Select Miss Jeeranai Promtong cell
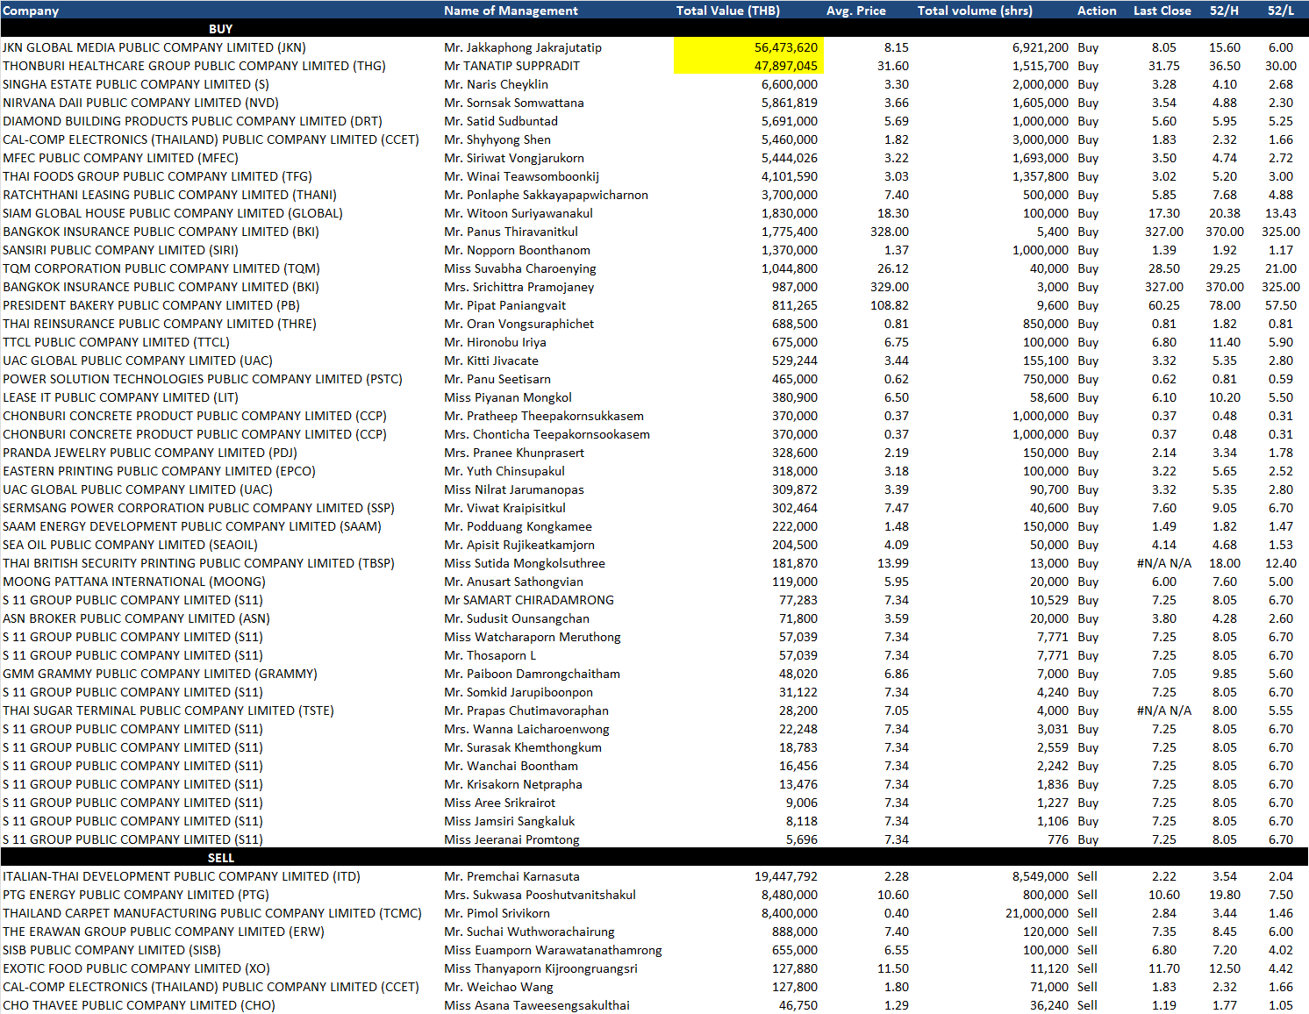The height and width of the screenshot is (1014, 1309). 511,839
